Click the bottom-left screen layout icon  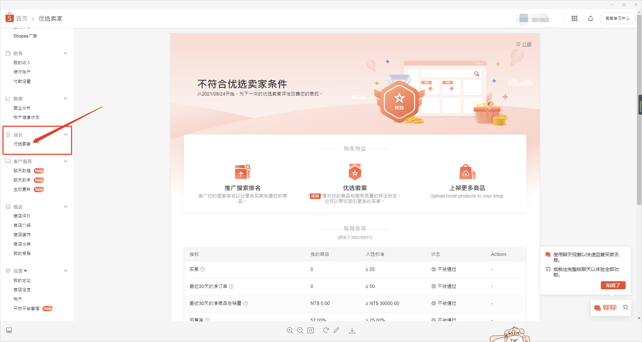[9, 330]
